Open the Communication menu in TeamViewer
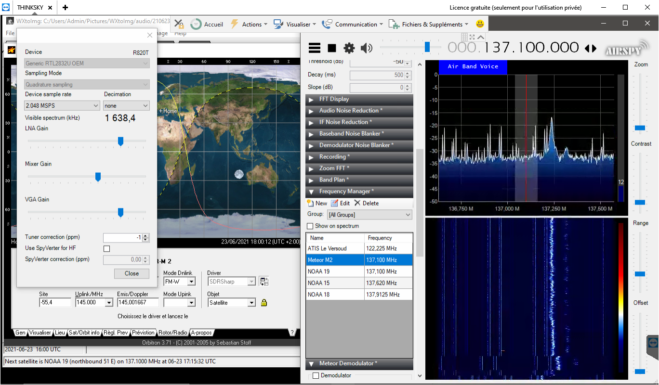The image size is (659, 385). click(353, 24)
